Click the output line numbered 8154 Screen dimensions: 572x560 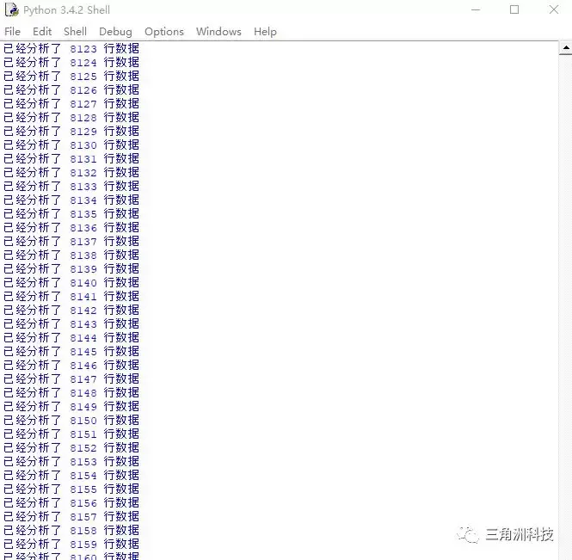click(71, 476)
